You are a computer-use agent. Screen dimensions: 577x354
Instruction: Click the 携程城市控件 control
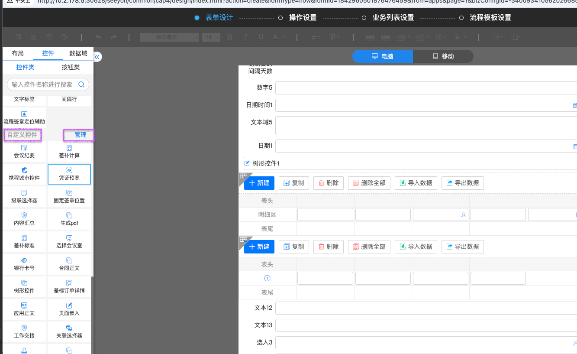[24, 174]
